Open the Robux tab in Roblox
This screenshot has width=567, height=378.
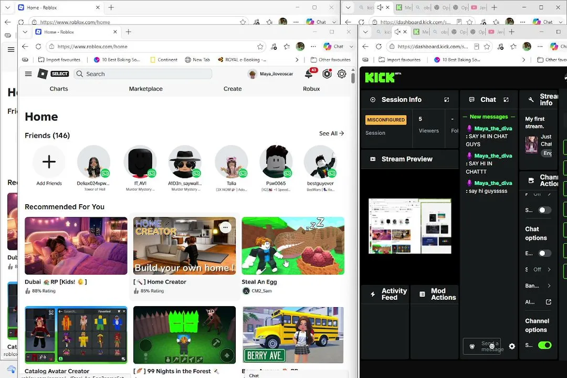coord(311,89)
